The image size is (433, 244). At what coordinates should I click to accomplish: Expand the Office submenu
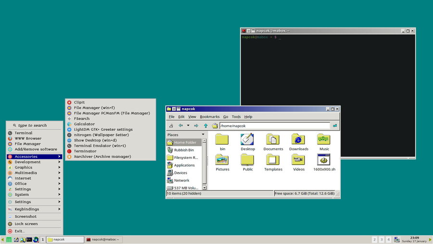point(35,184)
